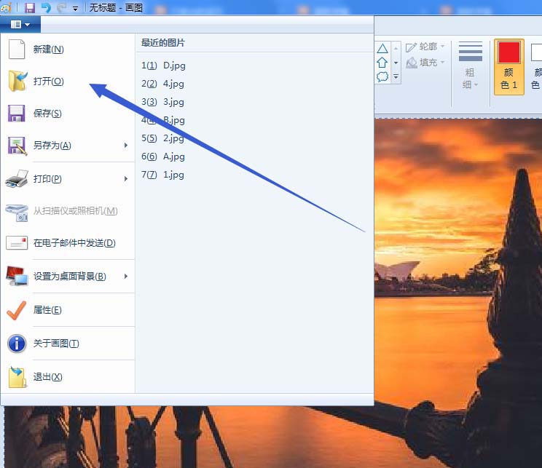
Task: Click the New (新建) blank page icon
Action: (17, 49)
